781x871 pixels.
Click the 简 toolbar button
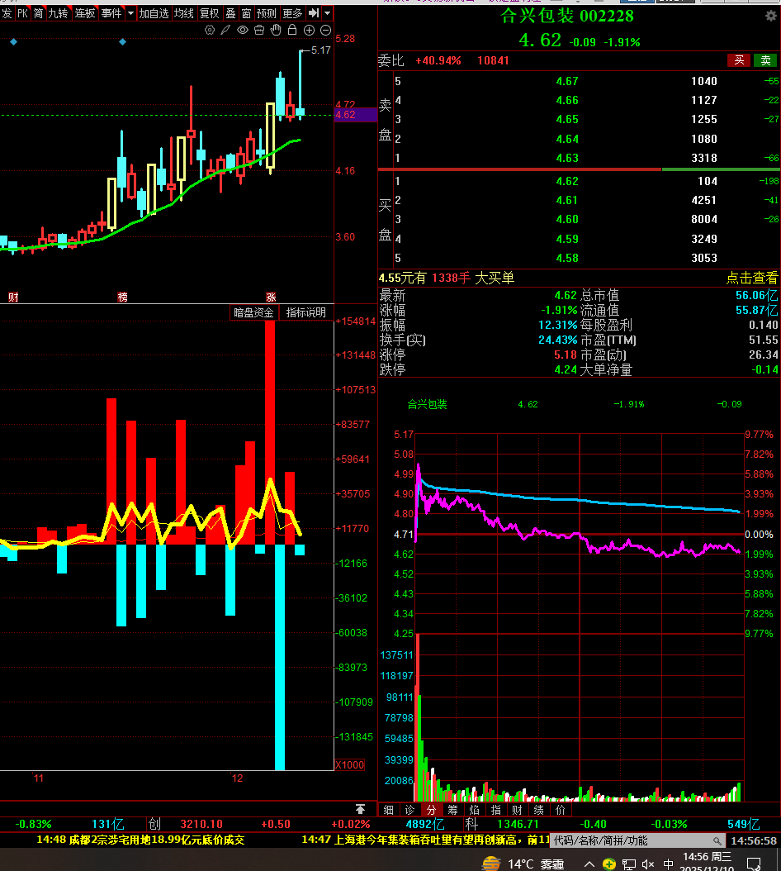point(38,12)
